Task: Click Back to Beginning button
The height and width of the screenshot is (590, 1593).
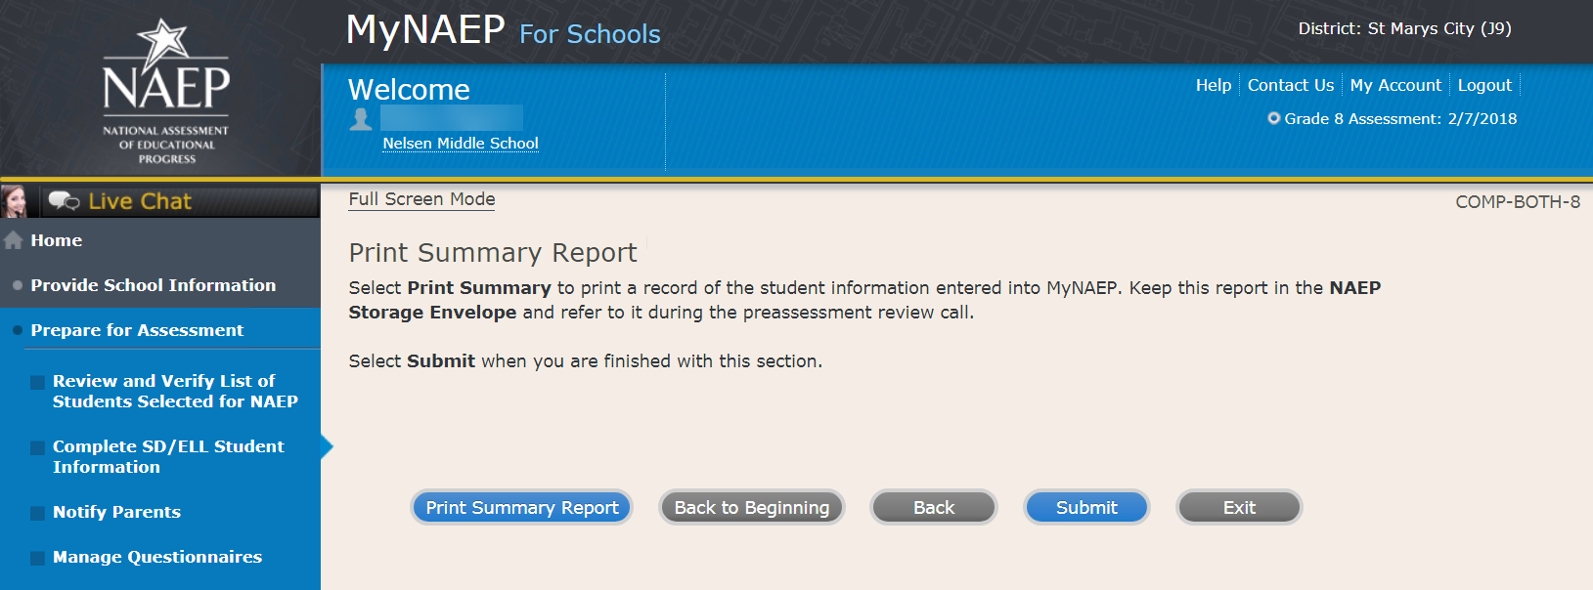Action: pos(751,508)
